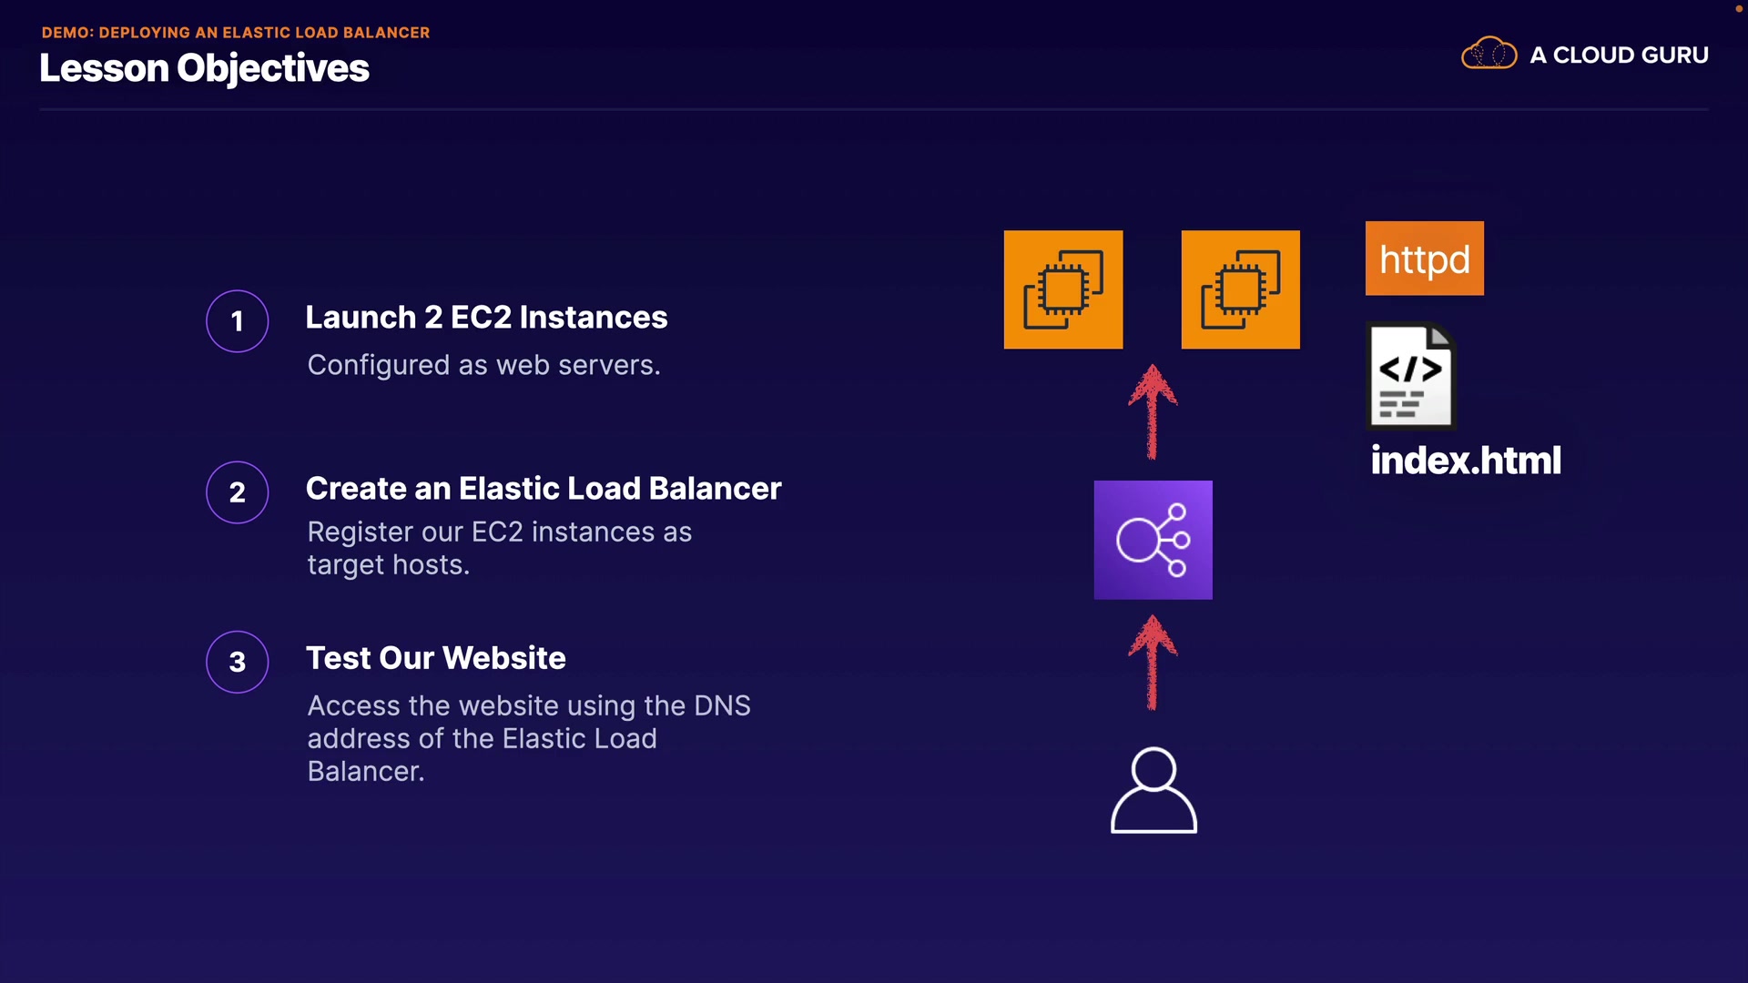
Task: Click the Test Our Website heading
Action: pyautogui.click(x=435, y=657)
